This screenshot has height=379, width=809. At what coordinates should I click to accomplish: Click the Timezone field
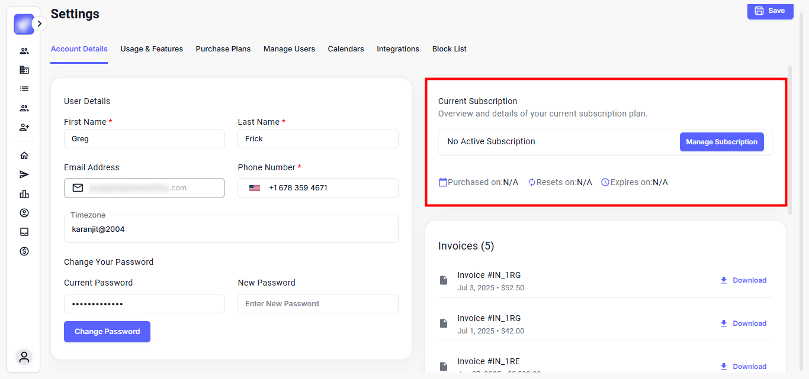[x=231, y=229]
